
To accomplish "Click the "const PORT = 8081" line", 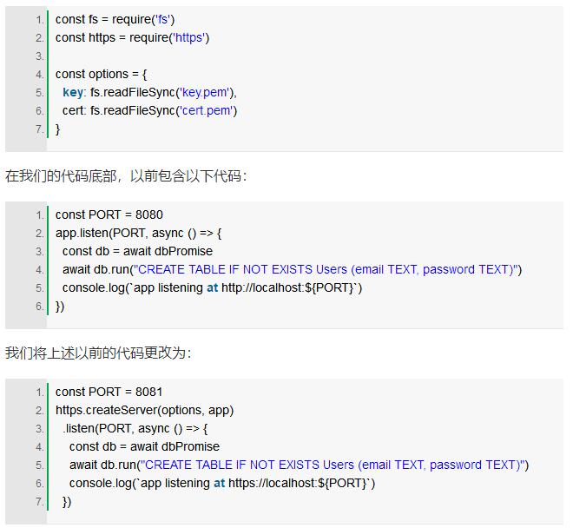I will tap(109, 392).
